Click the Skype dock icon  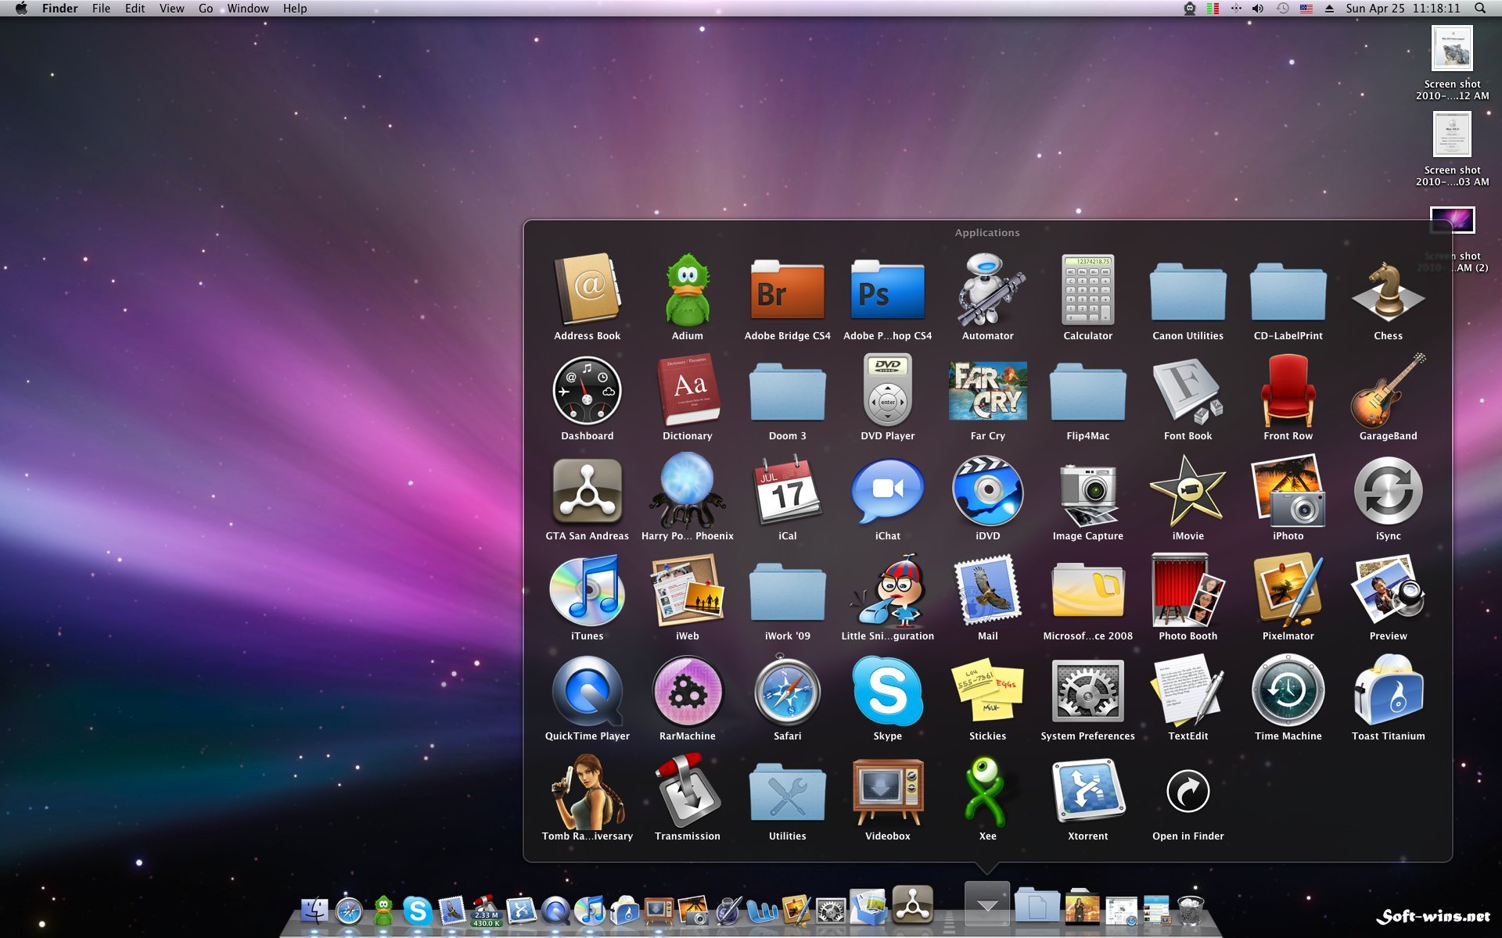click(416, 912)
